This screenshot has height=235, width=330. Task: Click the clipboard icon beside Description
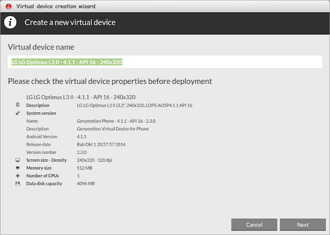(x=18, y=105)
